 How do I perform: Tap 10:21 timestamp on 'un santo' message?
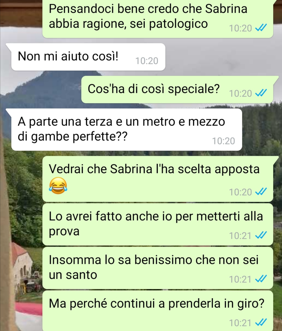240,279
